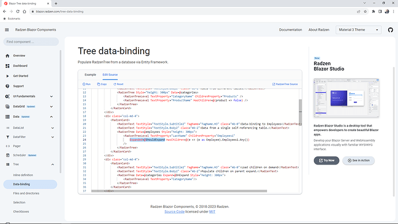Reload the browser page
Image resolution: width=398 pixels, height=224 pixels.
point(18,12)
